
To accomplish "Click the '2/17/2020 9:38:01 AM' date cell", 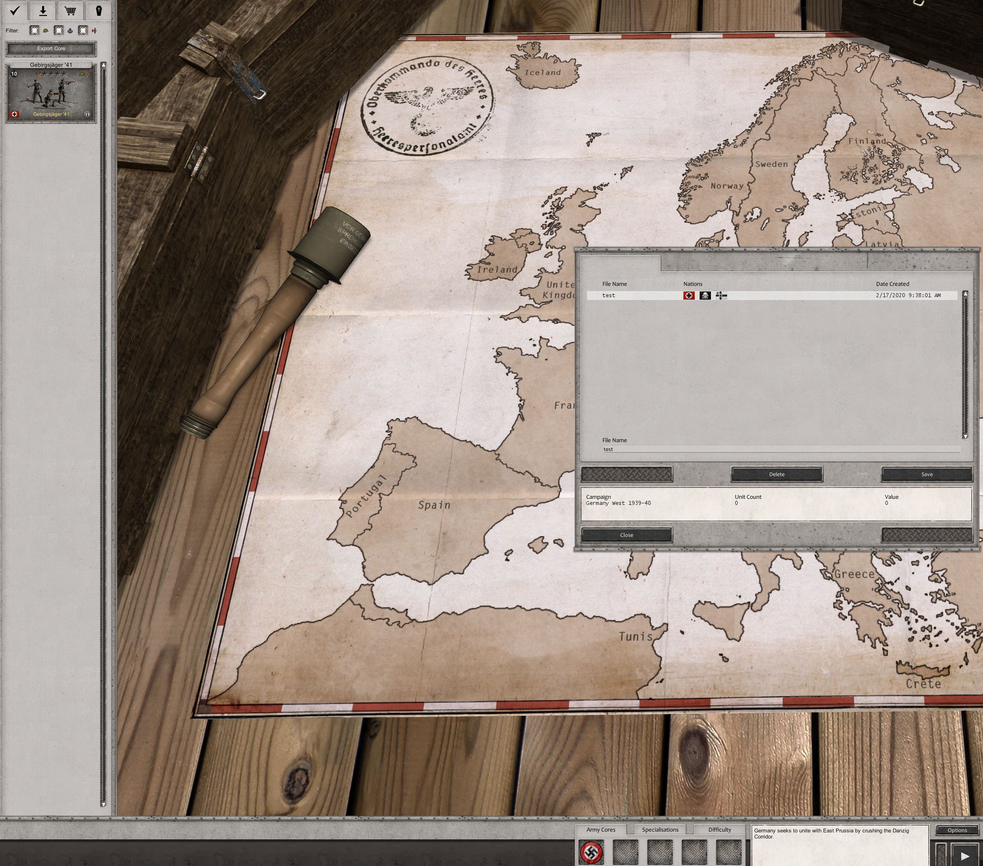I will [908, 295].
